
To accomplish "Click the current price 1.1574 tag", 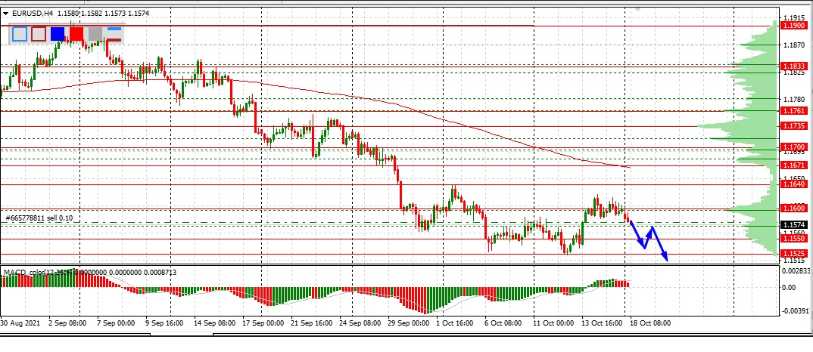I will [x=794, y=225].
